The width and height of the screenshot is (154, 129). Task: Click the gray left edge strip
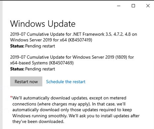(1, 65)
